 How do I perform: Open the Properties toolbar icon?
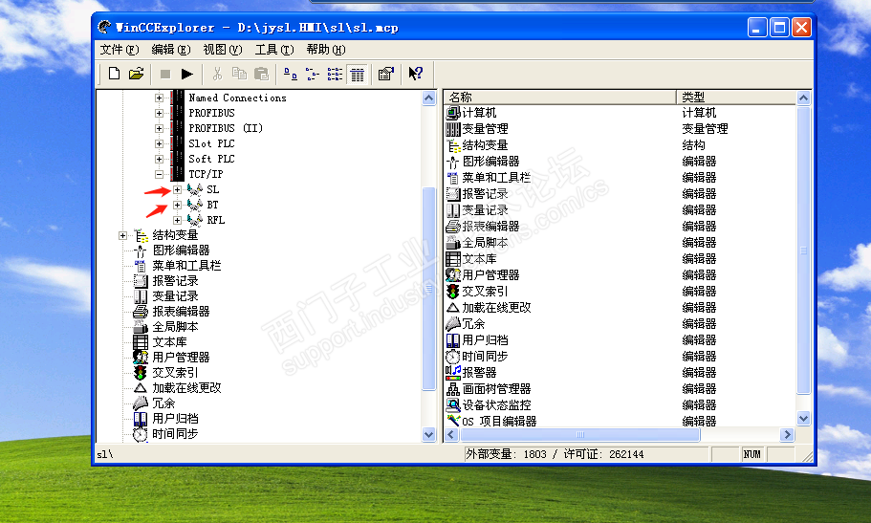coord(385,74)
